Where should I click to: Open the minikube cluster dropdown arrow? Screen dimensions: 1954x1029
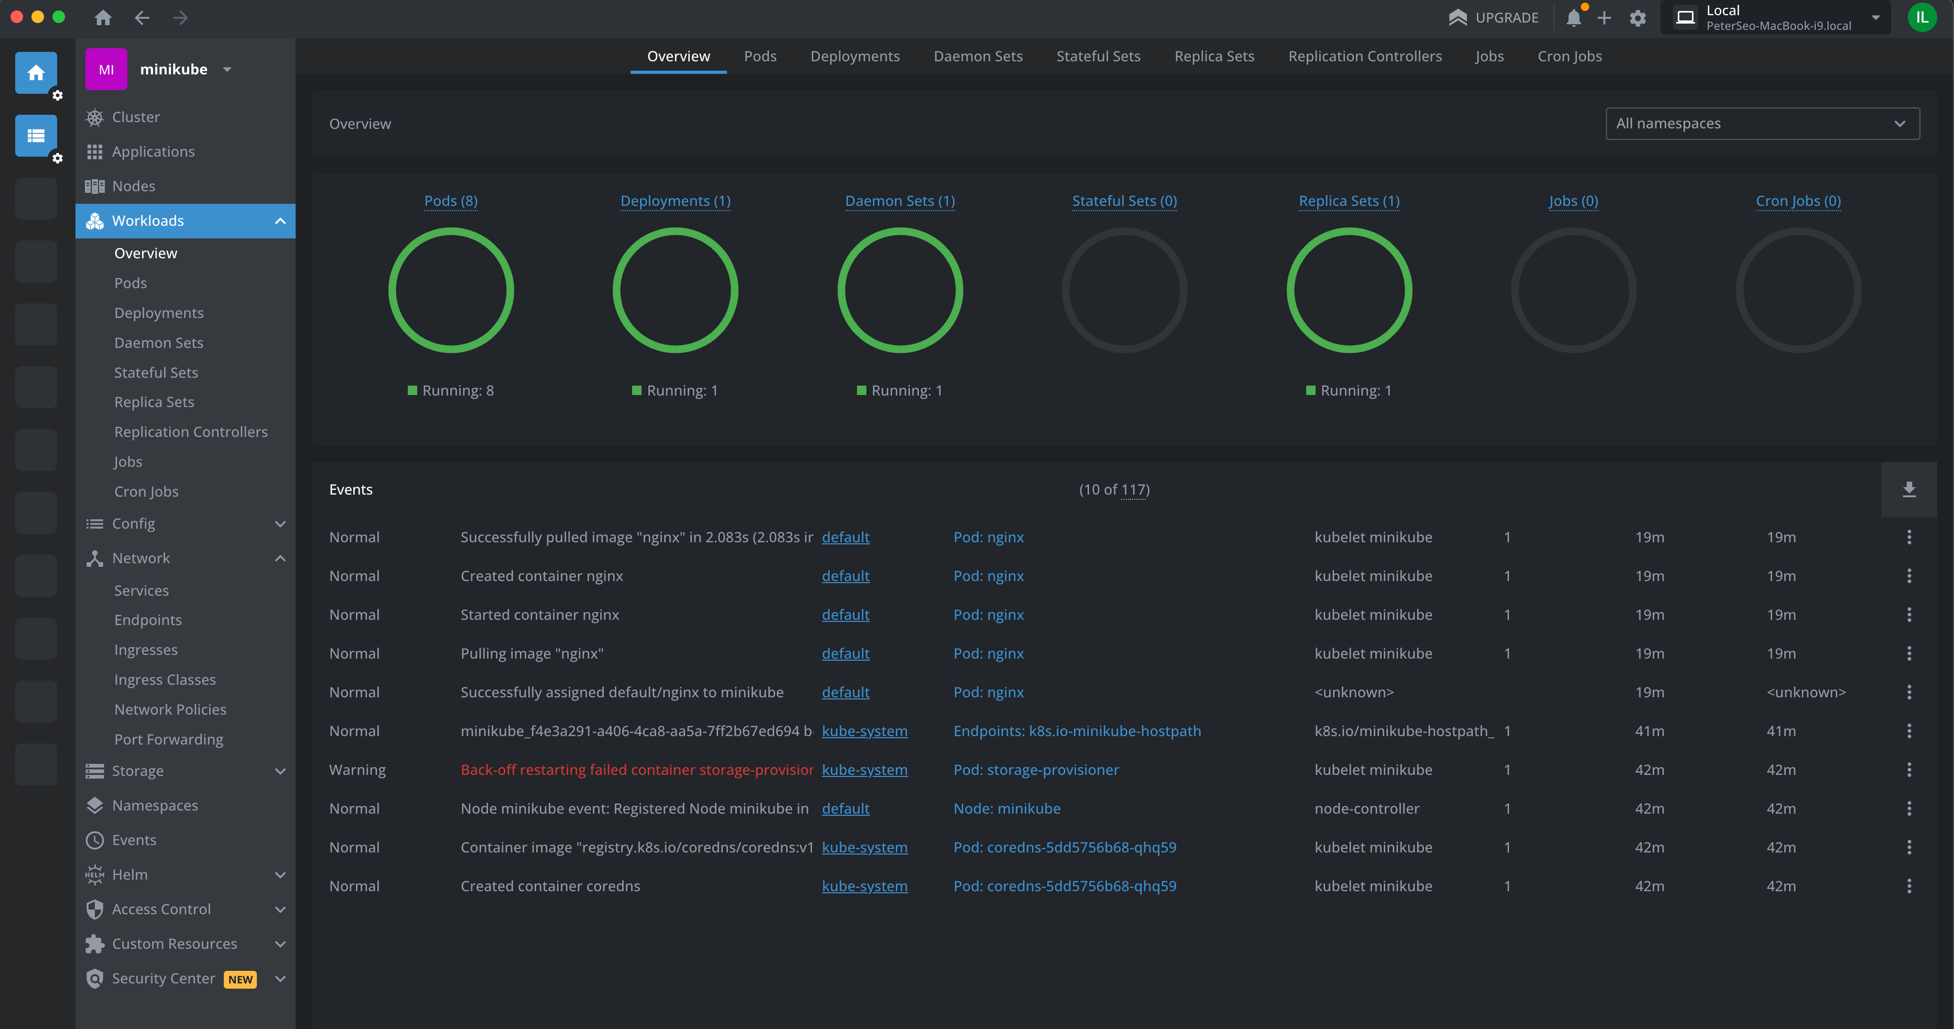pyautogui.click(x=227, y=70)
